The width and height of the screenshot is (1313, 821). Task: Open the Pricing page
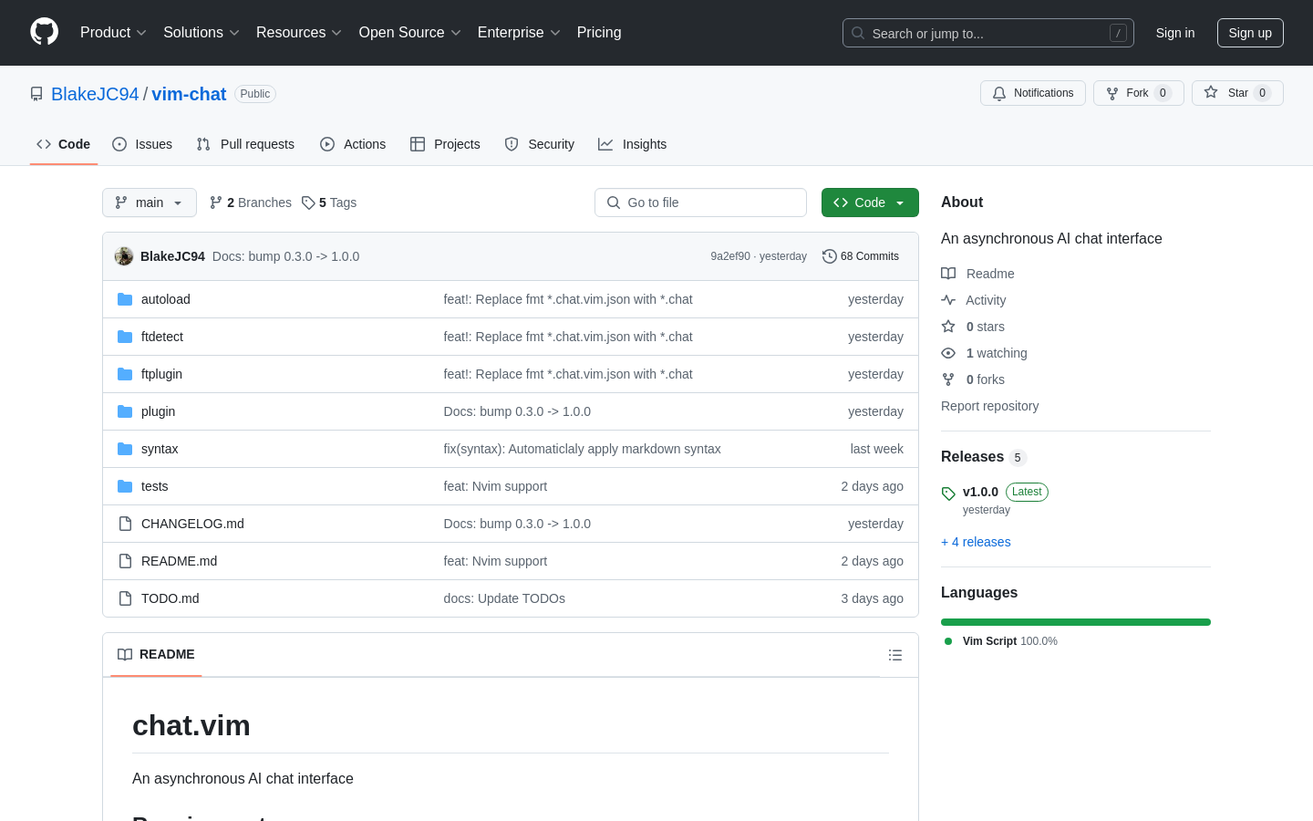click(x=599, y=32)
